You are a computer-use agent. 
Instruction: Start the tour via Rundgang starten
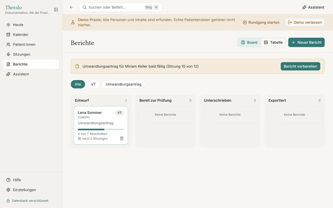[x=261, y=22]
